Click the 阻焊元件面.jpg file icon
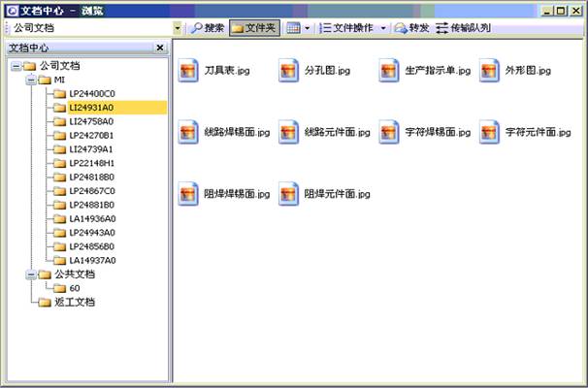The image size is (588, 388). (x=288, y=194)
